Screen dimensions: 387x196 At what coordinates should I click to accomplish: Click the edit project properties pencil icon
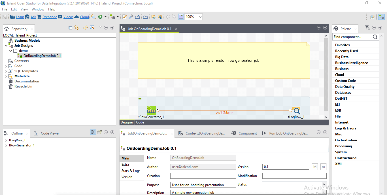(x=124, y=17)
